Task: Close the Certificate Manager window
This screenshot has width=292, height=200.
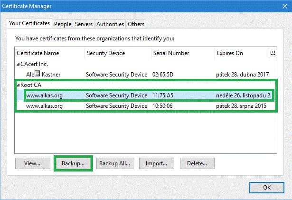Action: (281, 7)
